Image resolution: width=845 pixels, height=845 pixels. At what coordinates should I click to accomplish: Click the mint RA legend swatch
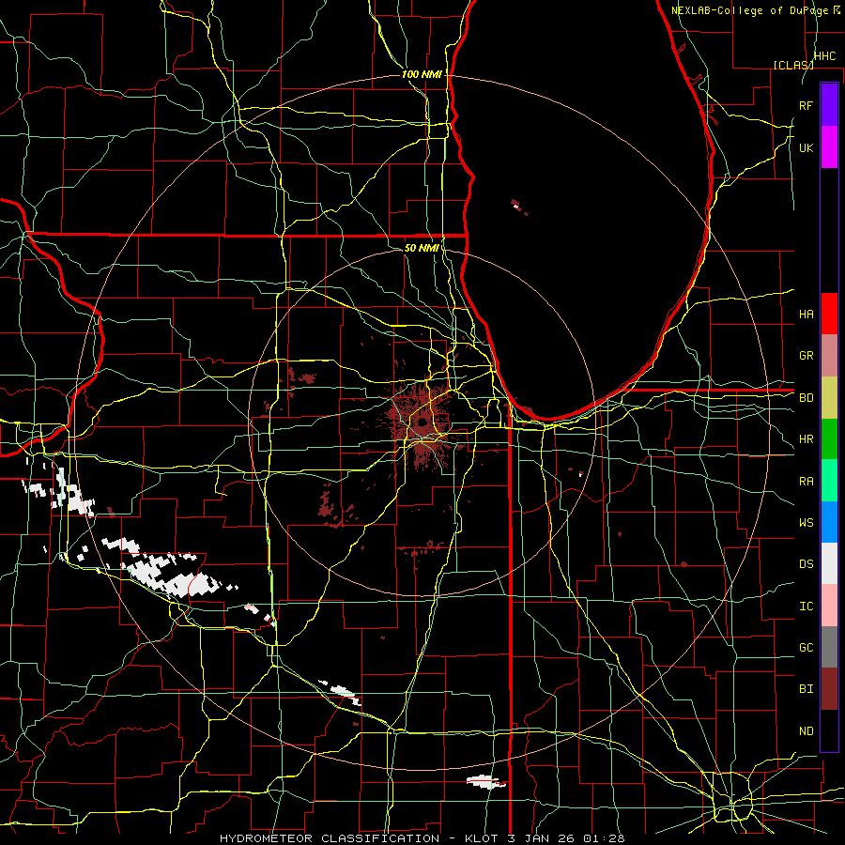[829, 481]
